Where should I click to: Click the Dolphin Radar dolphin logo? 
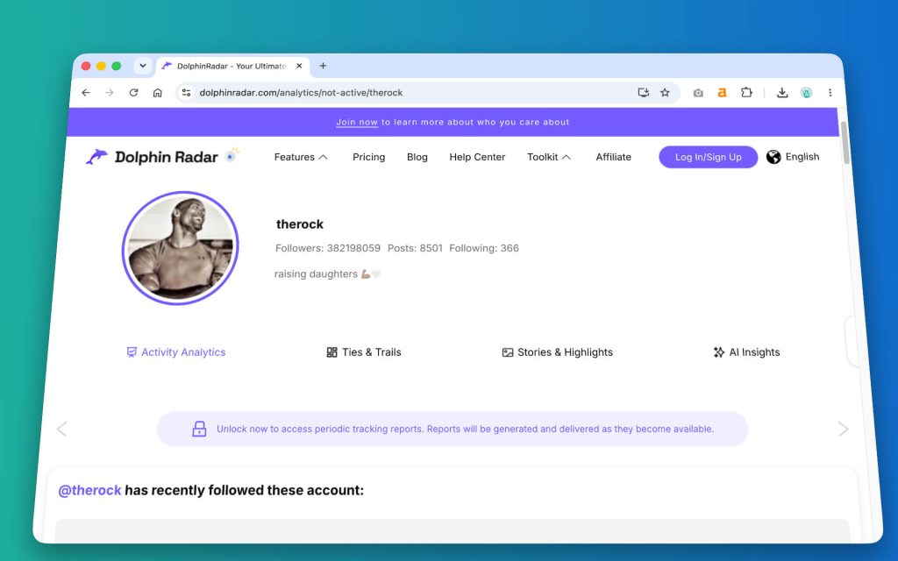(96, 156)
